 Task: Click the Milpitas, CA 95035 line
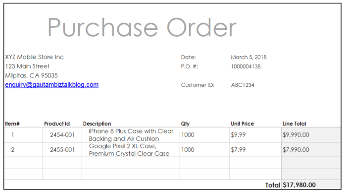pos(31,75)
